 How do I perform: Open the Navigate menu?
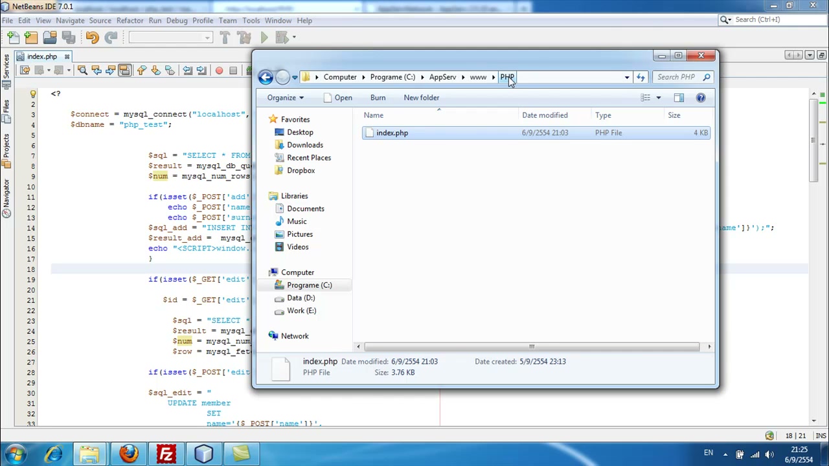[x=70, y=20]
